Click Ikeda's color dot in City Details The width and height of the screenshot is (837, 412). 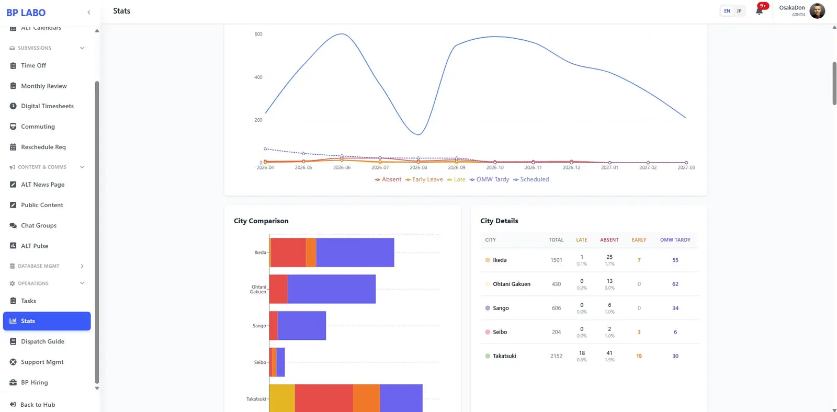488,260
